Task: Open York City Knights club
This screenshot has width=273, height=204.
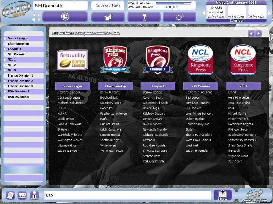Action: coord(154,161)
